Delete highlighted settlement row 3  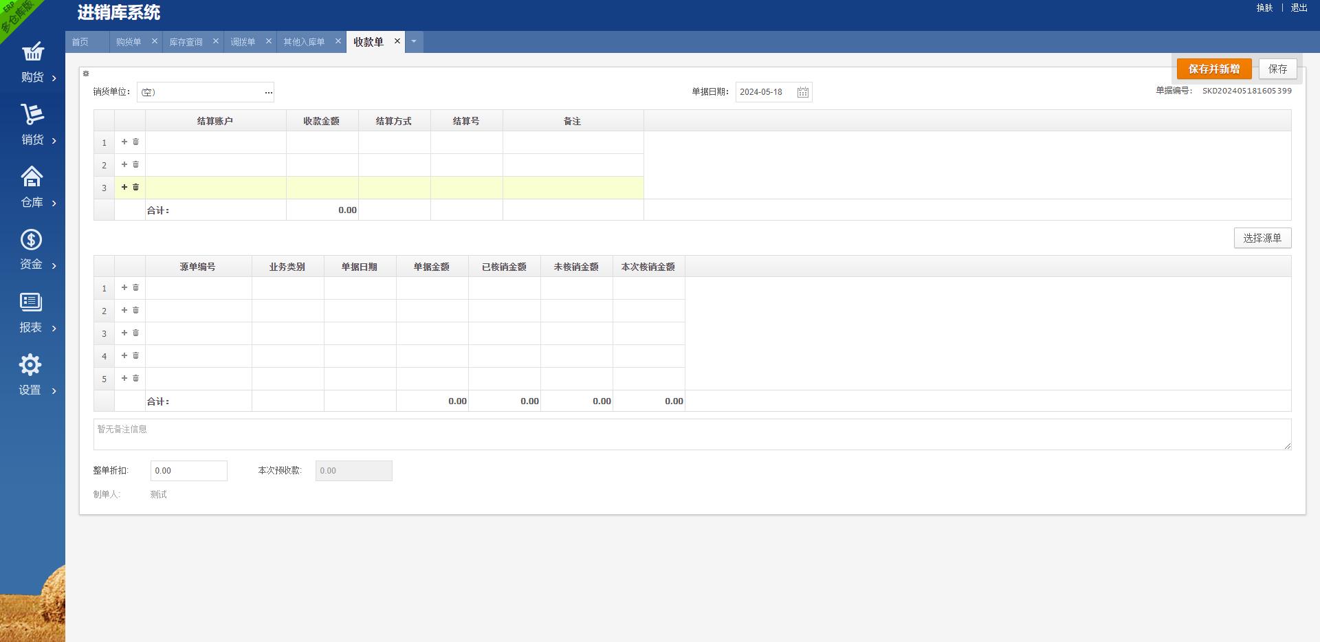[x=135, y=187]
